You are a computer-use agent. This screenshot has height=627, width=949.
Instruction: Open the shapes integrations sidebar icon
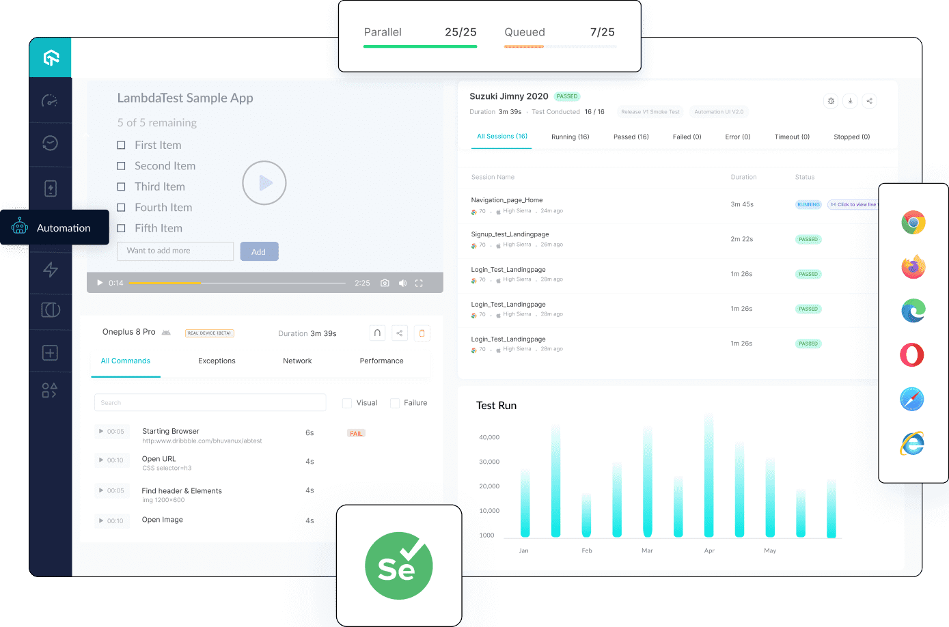pos(49,390)
